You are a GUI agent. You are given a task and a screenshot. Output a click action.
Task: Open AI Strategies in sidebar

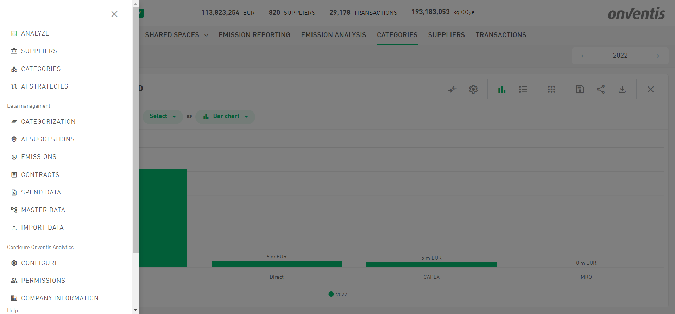point(44,86)
